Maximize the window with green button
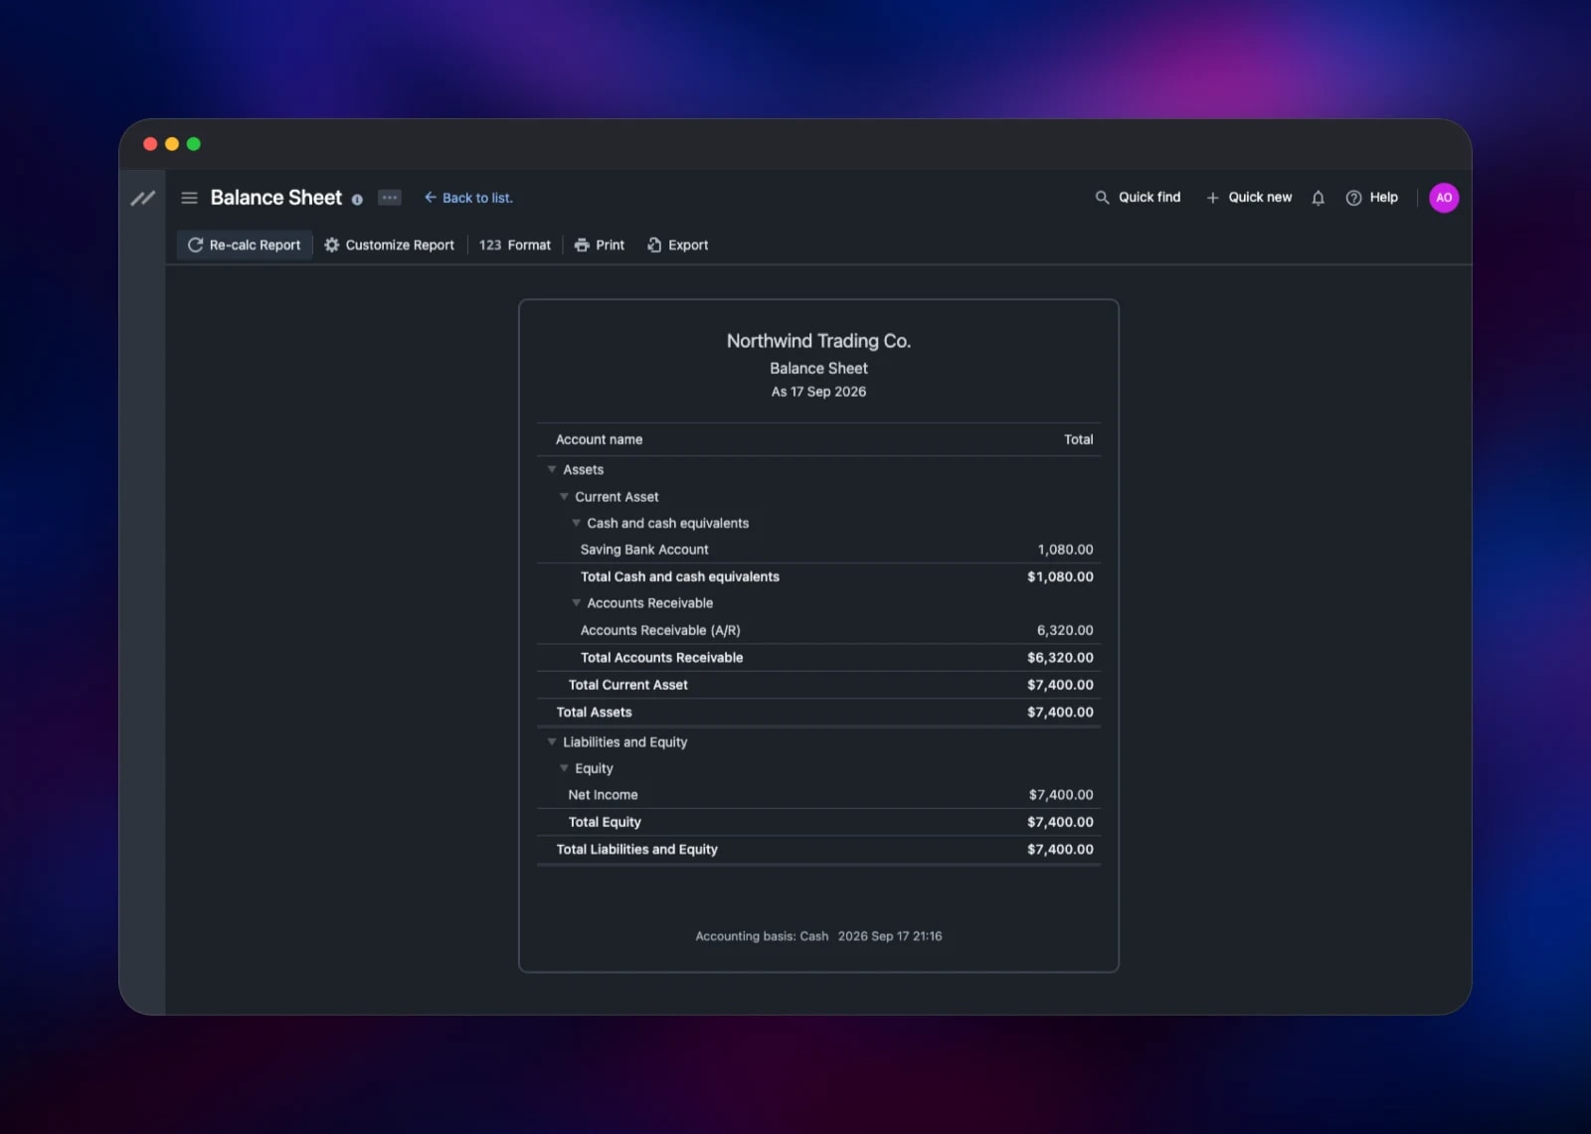The image size is (1591, 1134). pos(194,144)
